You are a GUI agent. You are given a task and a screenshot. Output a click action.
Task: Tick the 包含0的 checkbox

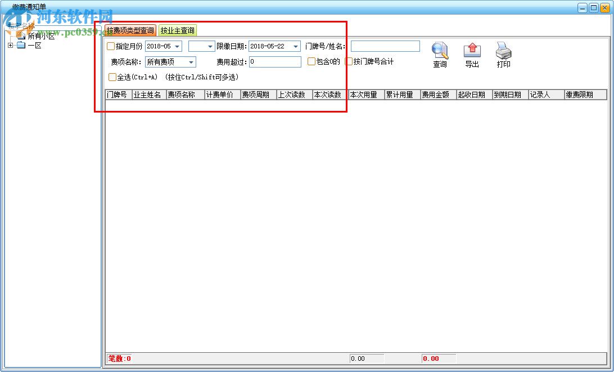coord(311,61)
